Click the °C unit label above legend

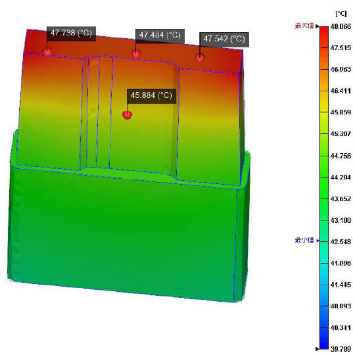pos(341,14)
